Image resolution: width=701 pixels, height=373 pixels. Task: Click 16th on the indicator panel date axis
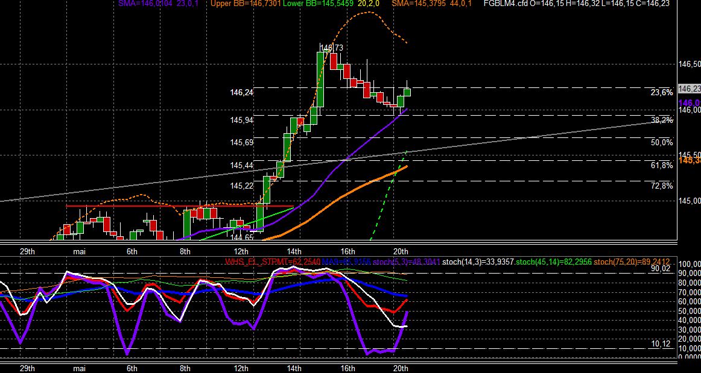coord(347,369)
